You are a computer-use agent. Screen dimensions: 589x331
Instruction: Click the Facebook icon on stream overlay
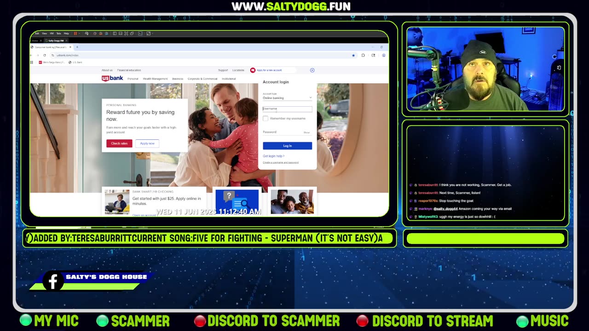53,281
